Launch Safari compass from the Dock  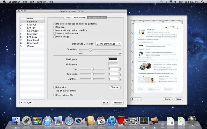click(x=69, y=121)
